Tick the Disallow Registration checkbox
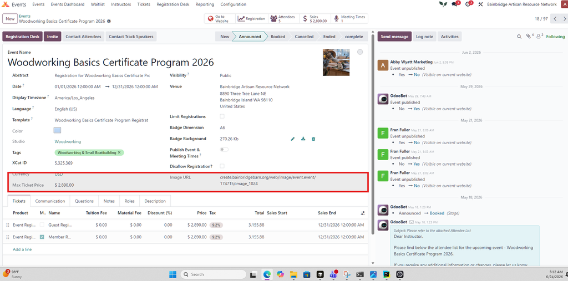This screenshot has width=568, height=281. pos(222,166)
